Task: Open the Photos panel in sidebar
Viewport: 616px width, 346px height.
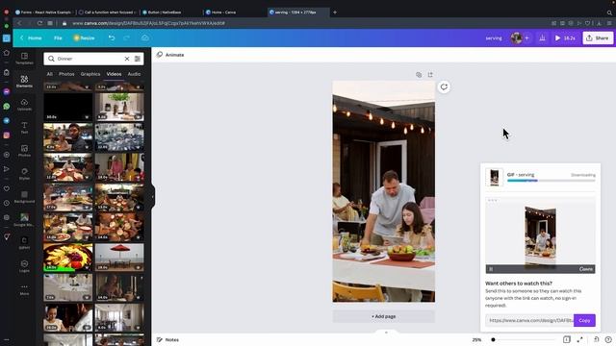Action: click(x=24, y=151)
